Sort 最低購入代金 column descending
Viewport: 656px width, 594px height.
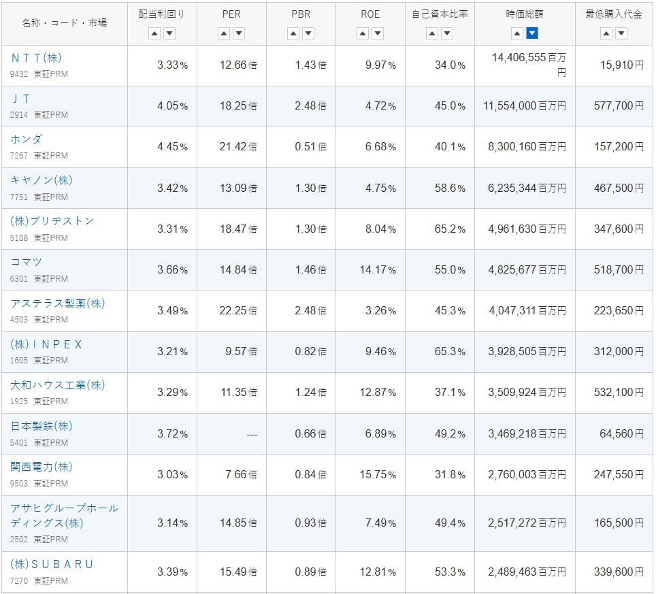621,33
